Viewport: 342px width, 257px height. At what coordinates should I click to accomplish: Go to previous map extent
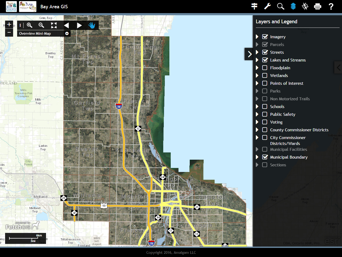[66, 25]
